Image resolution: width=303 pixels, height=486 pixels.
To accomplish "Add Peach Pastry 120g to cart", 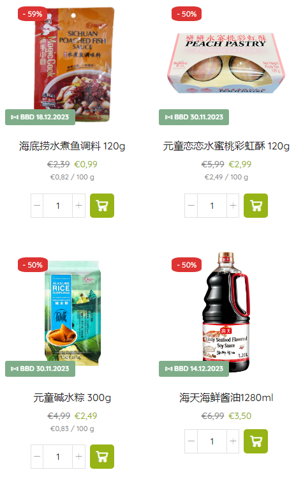I will pos(256,206).
